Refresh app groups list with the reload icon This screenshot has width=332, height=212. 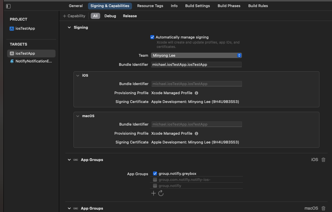coord(161,193)
